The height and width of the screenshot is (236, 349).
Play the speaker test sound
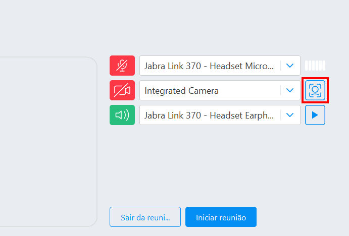tap(315, 115)
